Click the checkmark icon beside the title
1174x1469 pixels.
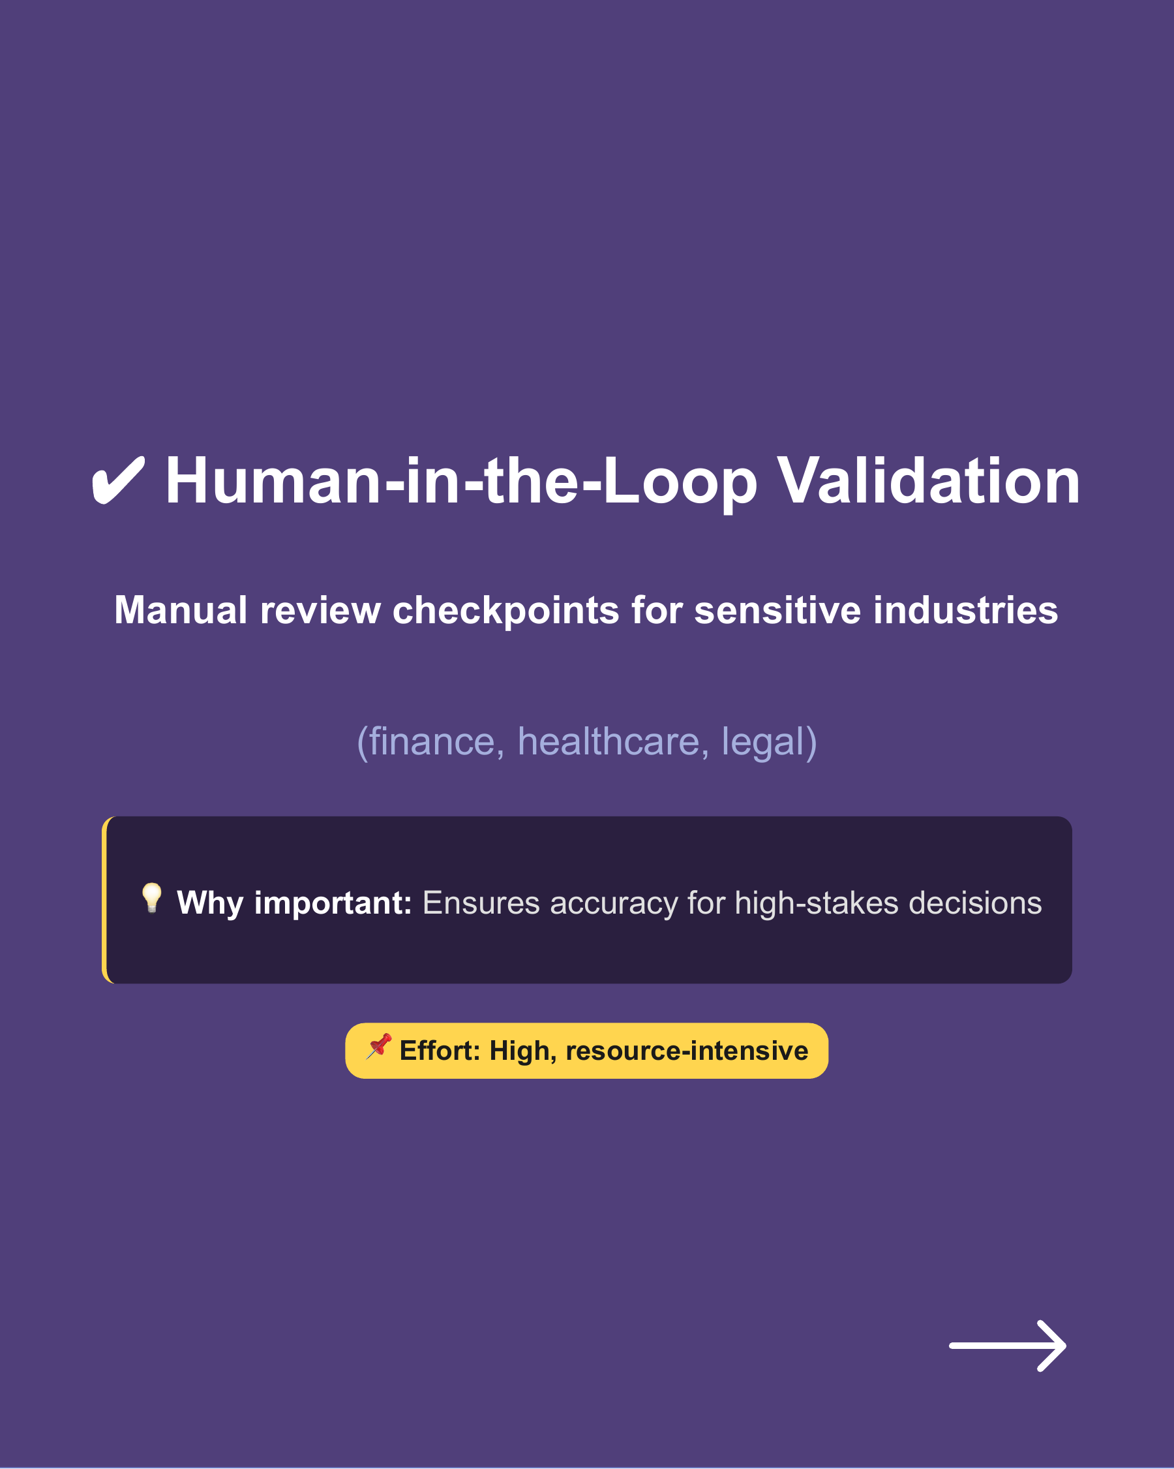119,481
